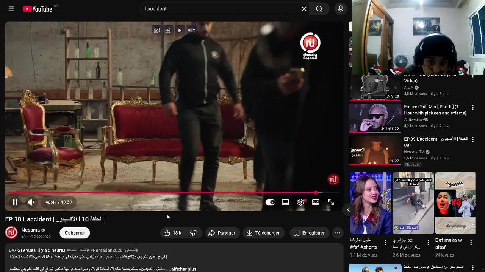Download via Télécharger button
The width and height of the screenshot is (485, 272).
pos(264,233)
